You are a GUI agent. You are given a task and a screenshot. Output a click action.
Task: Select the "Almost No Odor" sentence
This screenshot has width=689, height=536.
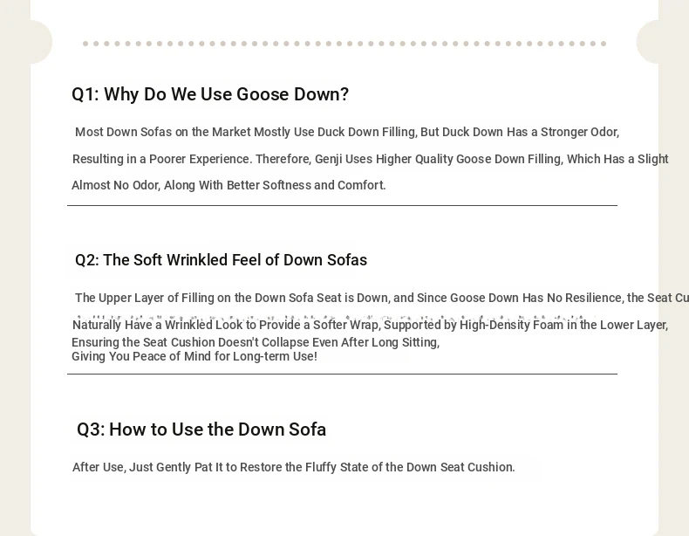229,185
